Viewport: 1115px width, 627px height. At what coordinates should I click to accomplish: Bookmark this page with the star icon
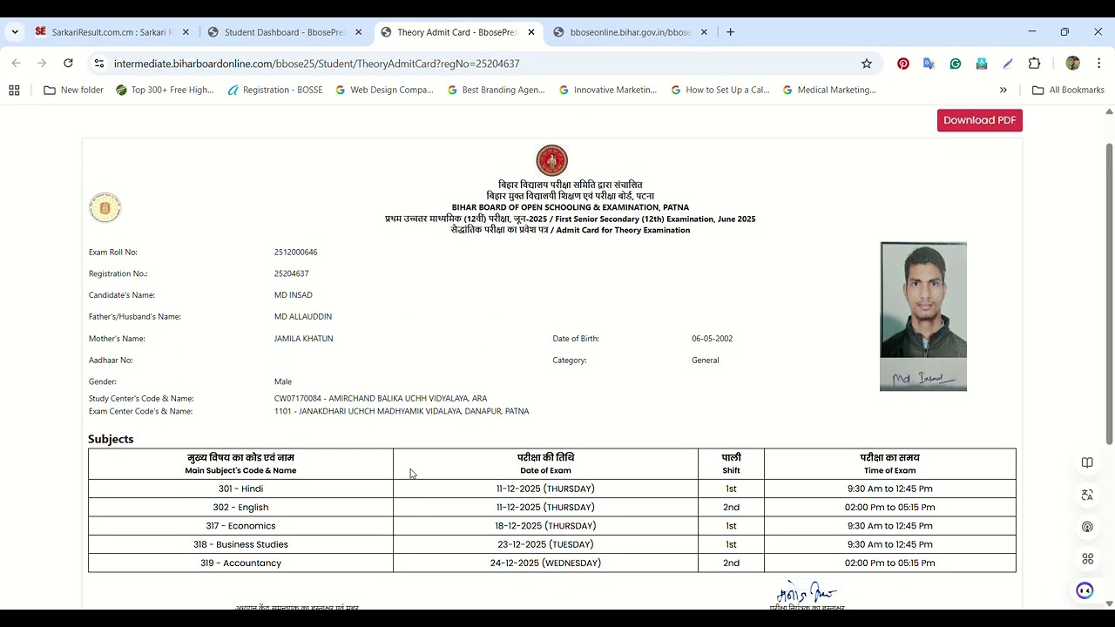[x=866, y=64]
